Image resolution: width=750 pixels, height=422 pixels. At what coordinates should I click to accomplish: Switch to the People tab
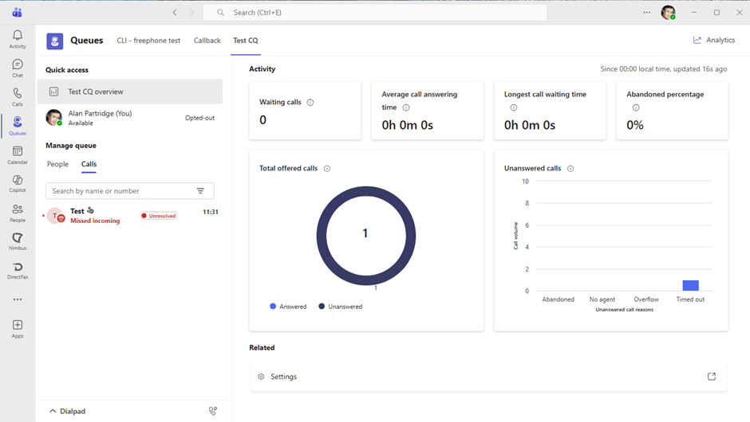coord(57,164)
